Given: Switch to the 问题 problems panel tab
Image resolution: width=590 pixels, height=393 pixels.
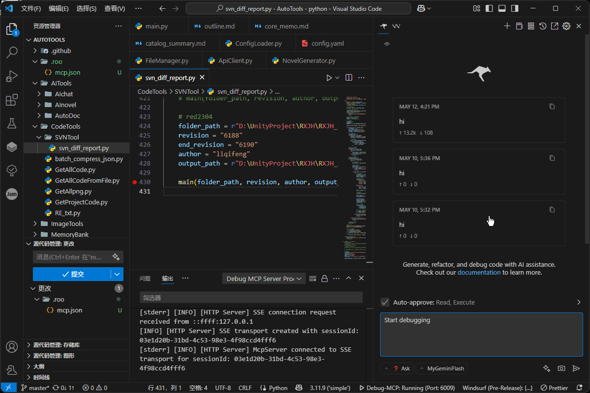Looking at the screenshot, I should pos(145,279).
